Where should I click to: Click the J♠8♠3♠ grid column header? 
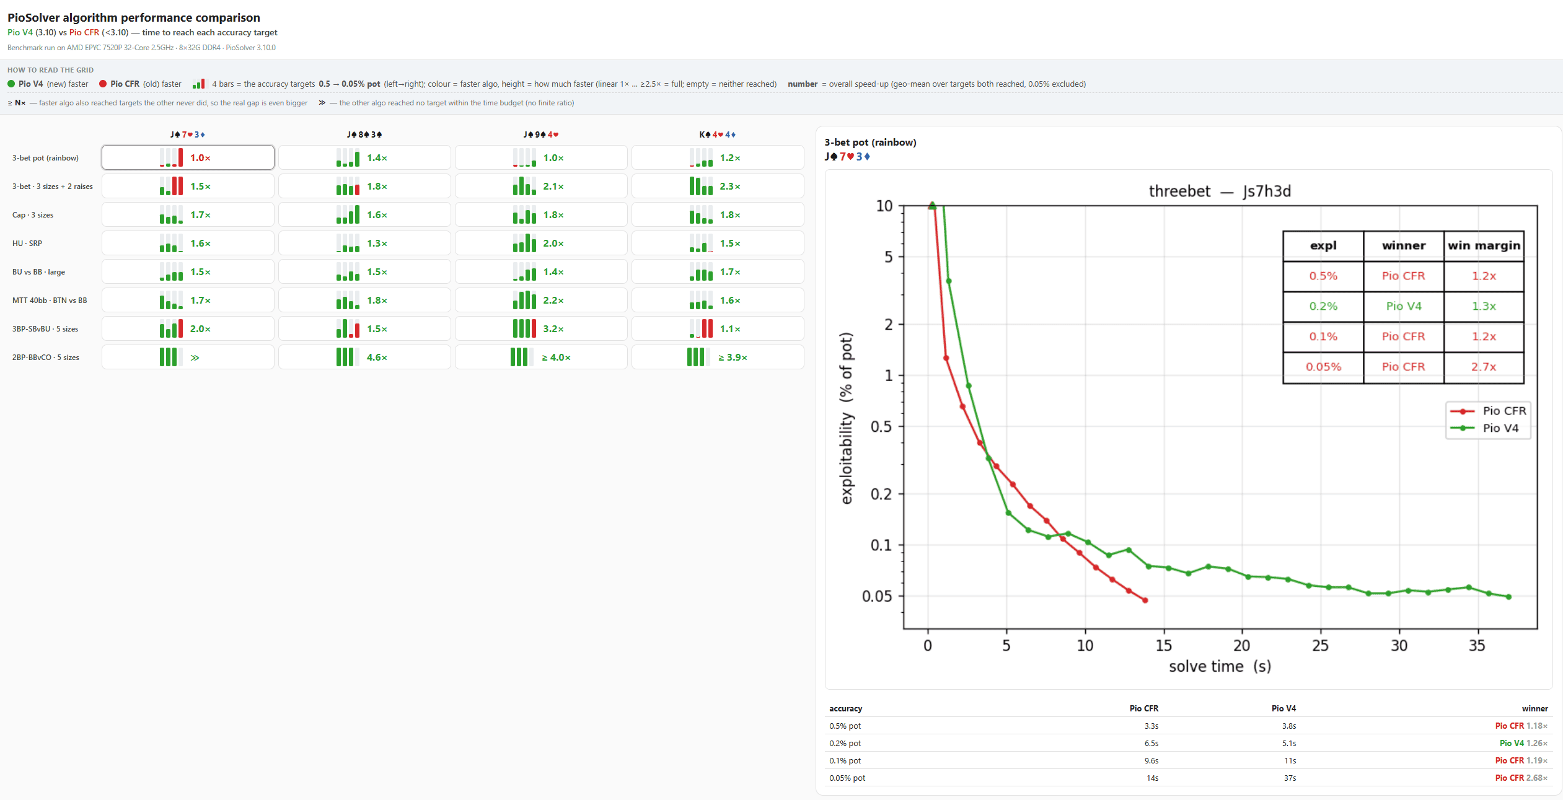tap(364, 134)
